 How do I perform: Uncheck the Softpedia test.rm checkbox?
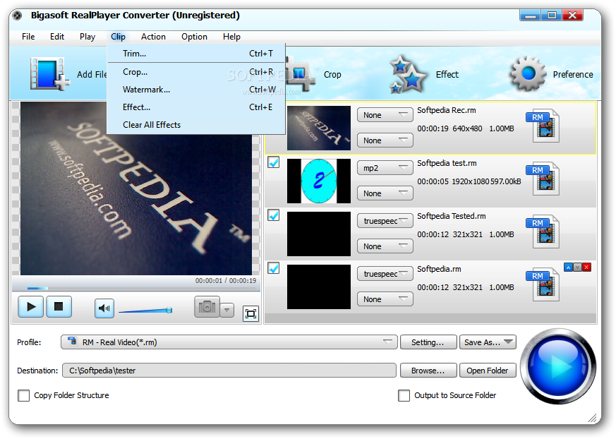(274, 162)
